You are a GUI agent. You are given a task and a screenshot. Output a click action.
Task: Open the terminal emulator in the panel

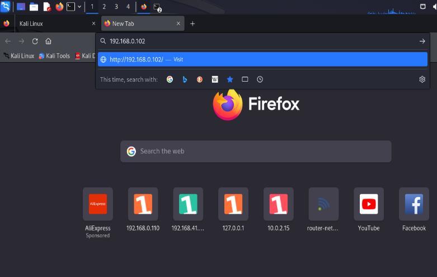click(71, 7)
